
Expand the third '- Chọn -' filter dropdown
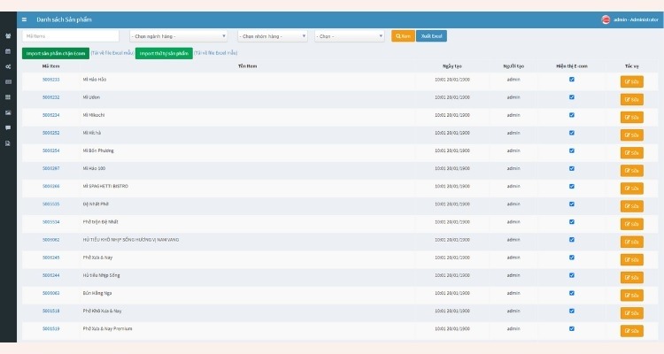pos(349,36)
